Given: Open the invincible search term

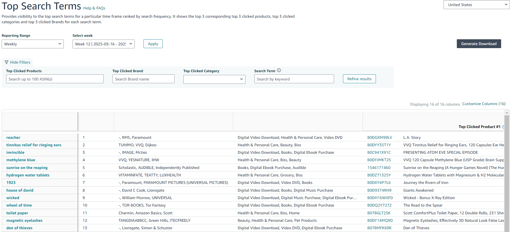Looking at the screenshot, I should click(x=15, y=152).
